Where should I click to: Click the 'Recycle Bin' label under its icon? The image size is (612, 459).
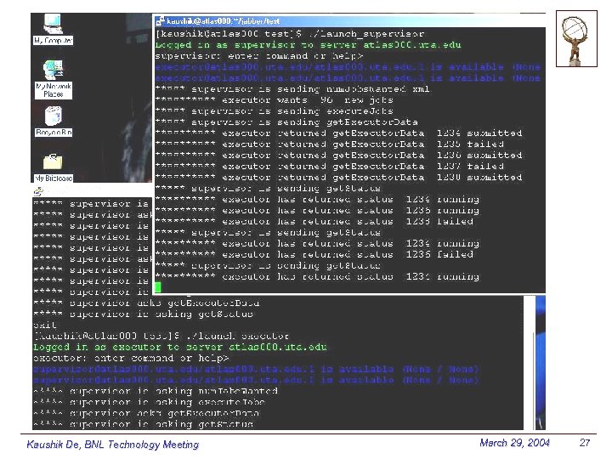54,133
